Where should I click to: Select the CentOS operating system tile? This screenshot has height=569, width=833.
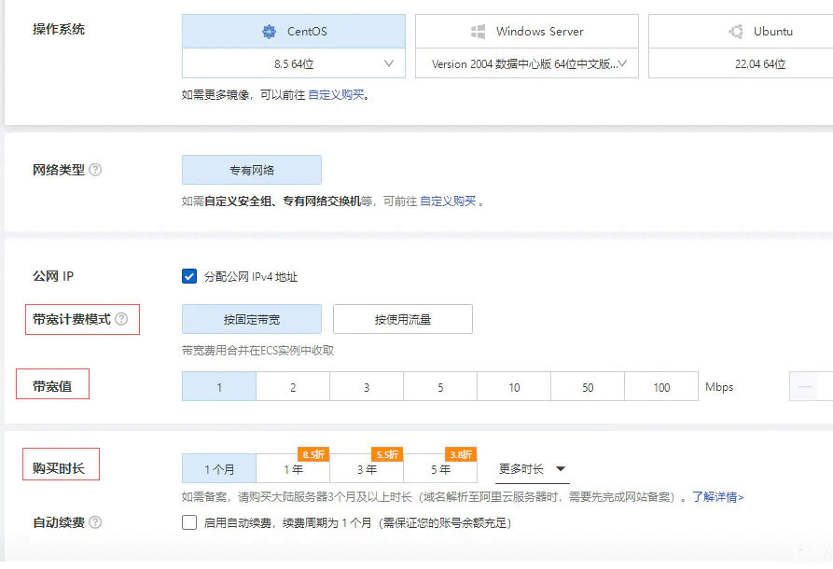[293, 32]
